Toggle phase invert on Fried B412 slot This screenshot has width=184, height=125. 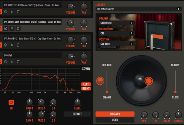pos(6,45)
